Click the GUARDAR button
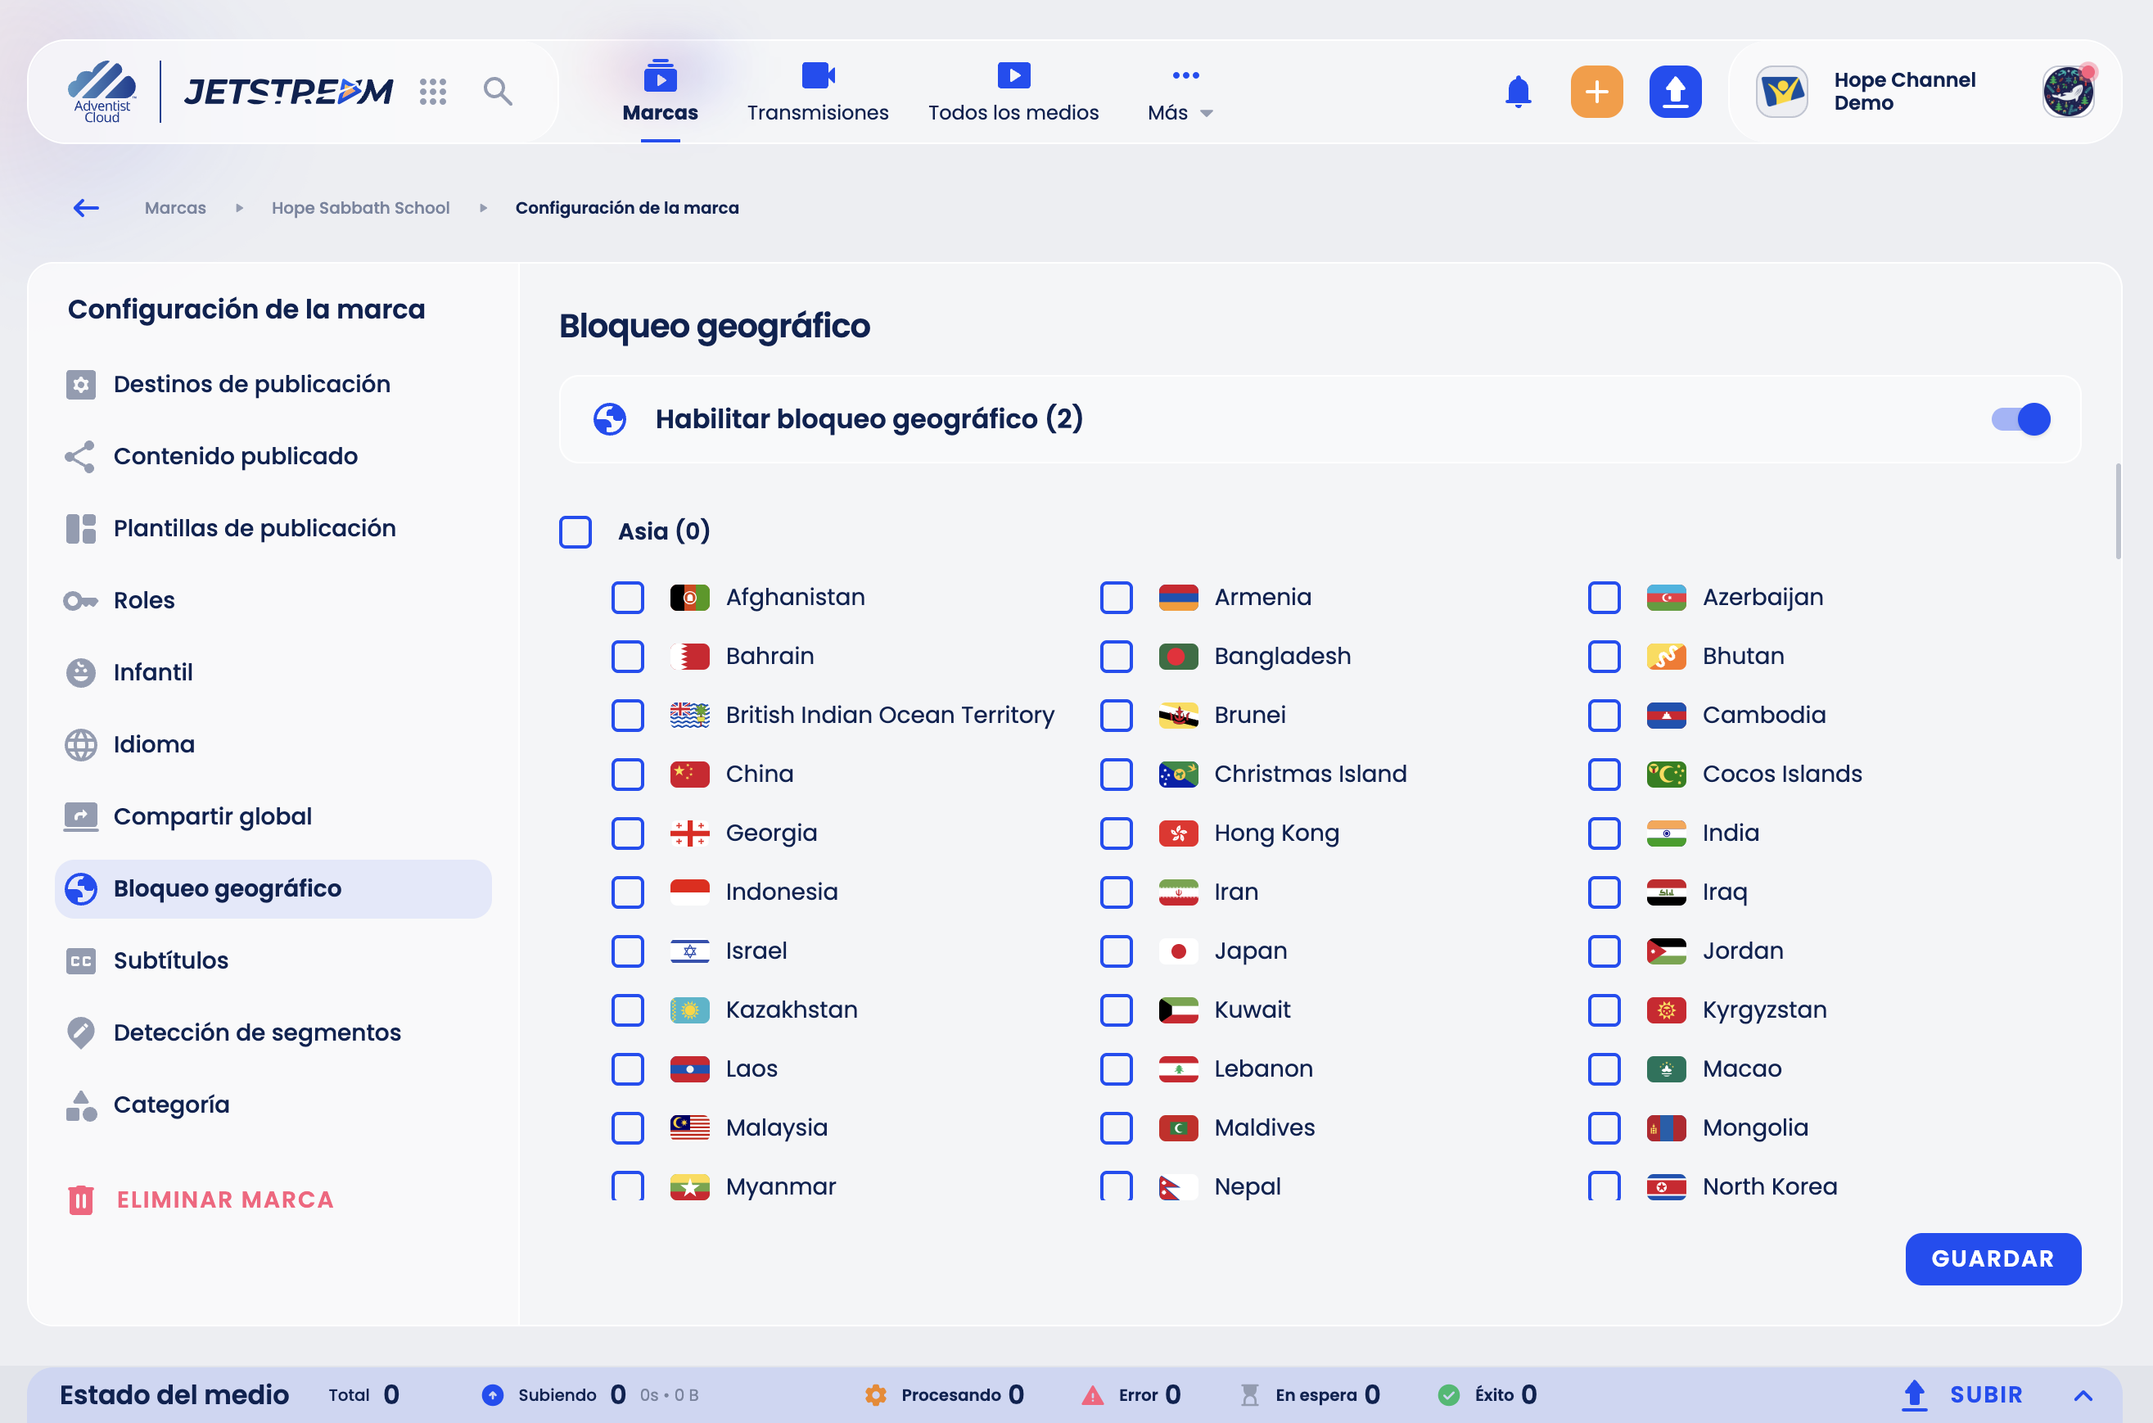The height and width of the screenshot is (1423, 2153). pos(1993,1258)
